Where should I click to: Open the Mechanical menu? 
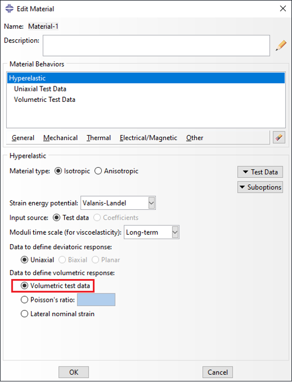click(x=60, y=138)
